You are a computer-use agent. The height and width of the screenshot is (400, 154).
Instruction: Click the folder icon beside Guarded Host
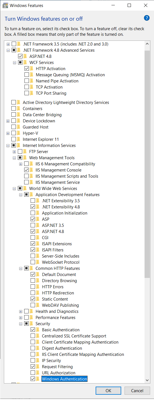(x=19, y=127)
